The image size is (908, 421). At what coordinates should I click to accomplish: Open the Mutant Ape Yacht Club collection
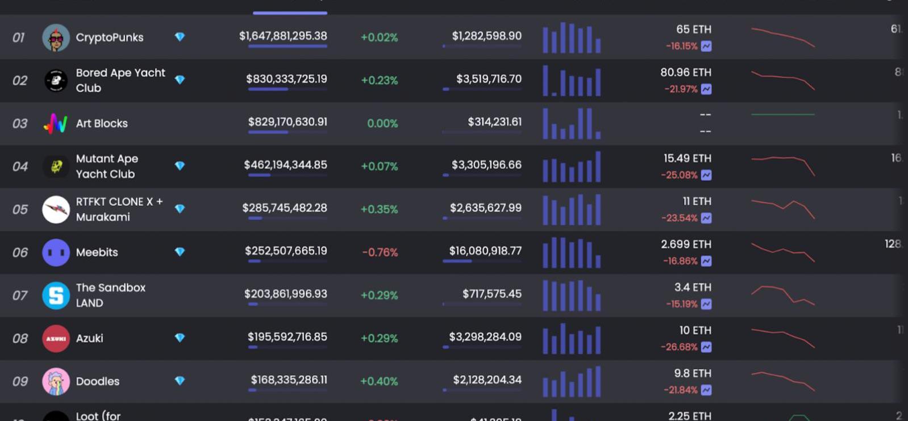click(107, 166)
